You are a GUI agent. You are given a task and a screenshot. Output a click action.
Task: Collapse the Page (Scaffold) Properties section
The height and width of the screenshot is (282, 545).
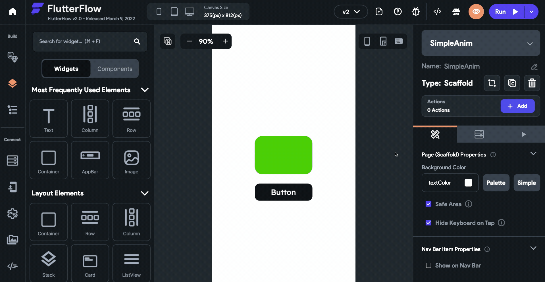tap(533, 154)
